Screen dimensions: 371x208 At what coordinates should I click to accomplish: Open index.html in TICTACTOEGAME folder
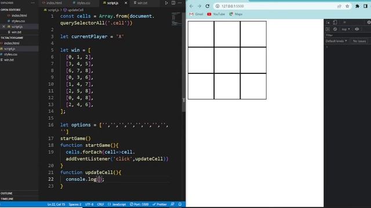12,43
